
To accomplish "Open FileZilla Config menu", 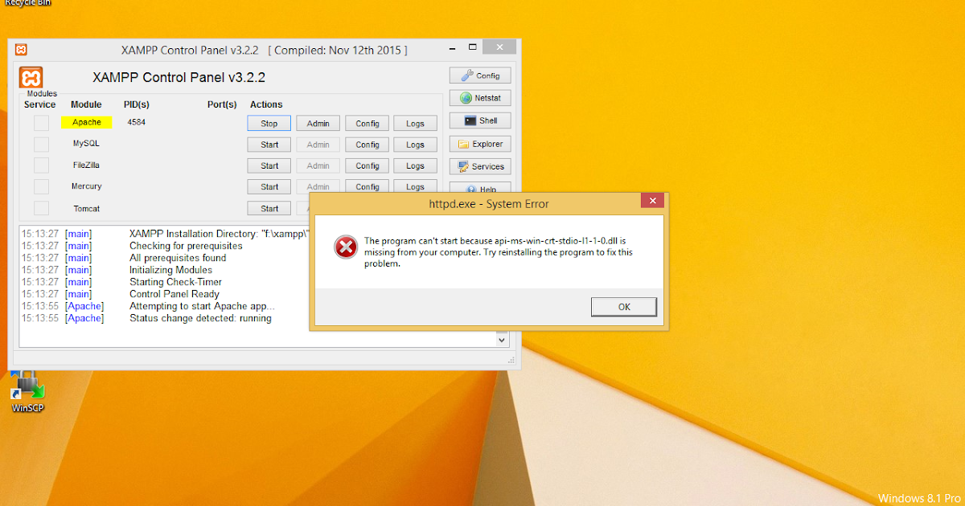I will pyautogui.click(x=368, y=165).
